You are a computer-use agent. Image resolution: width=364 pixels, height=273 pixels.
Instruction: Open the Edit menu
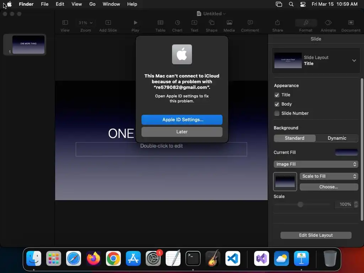point(60,4)
